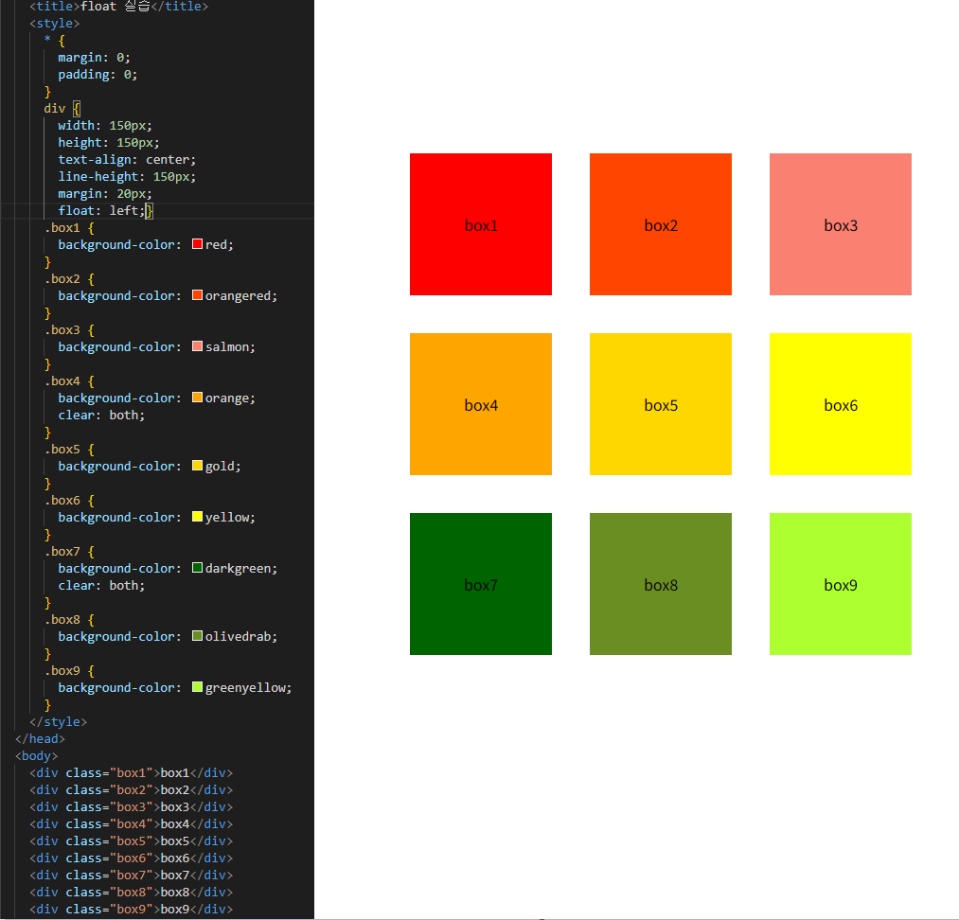
Task: Click the salmon color square beside .box3
Action: pos(197,346)
